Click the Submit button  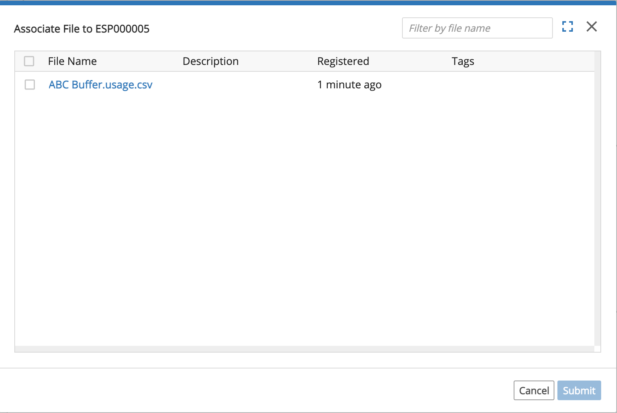(x=579, y=390)
